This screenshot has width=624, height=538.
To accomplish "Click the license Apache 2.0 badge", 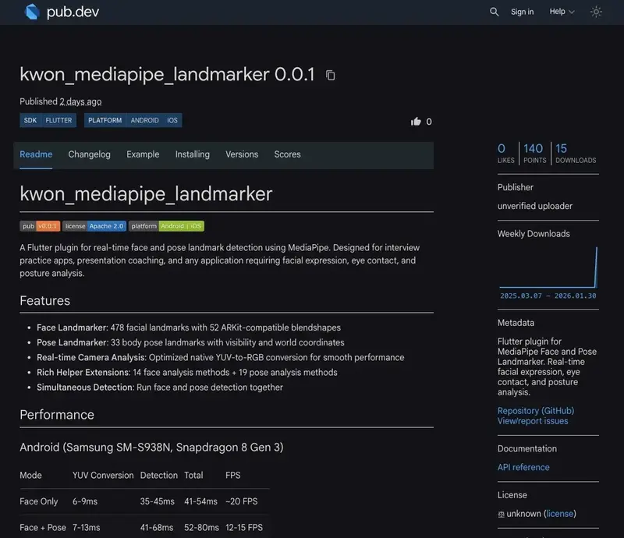I will pyautogui.click(x=94, y=226).
